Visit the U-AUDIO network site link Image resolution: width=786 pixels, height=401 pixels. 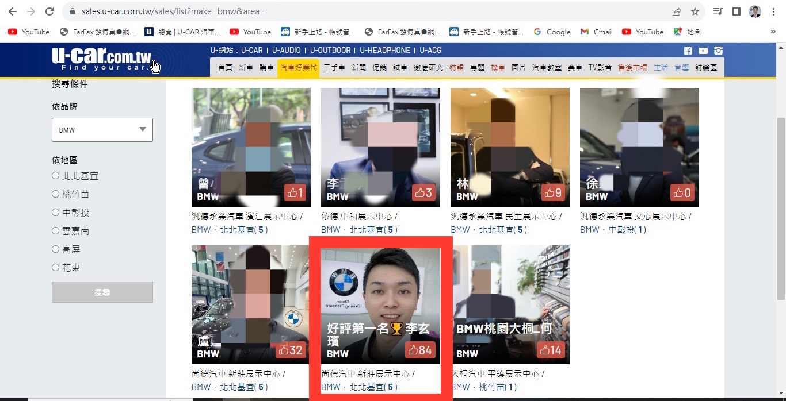click(287, 51)
